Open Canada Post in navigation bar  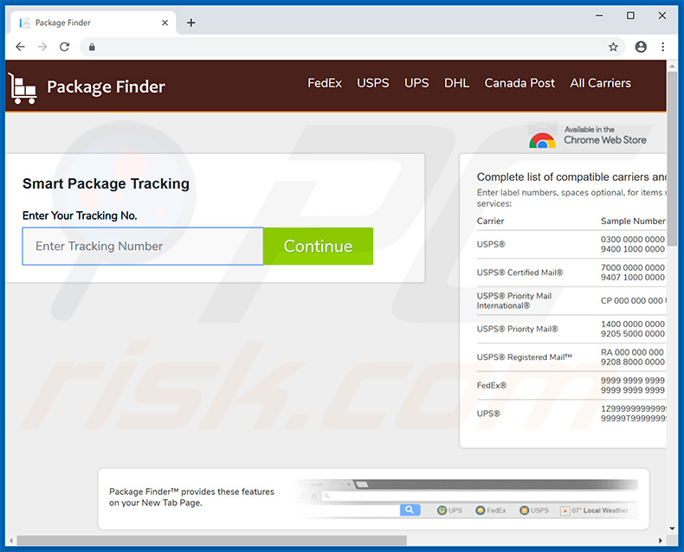(519, 83)
